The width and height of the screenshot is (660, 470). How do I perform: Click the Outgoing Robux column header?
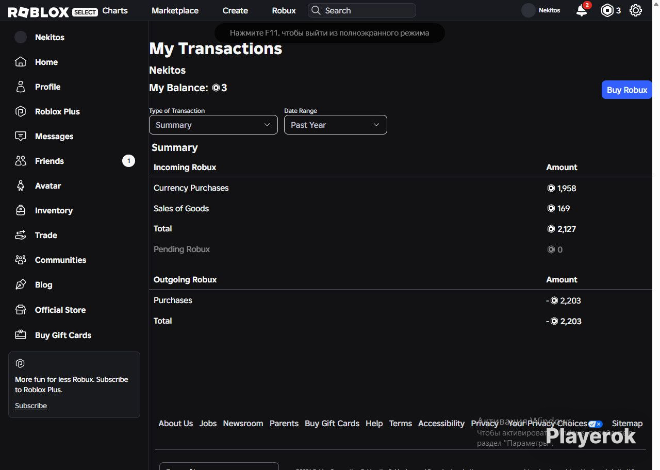[x=185, y=280]
